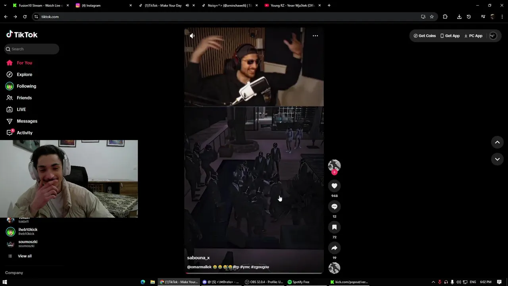The width and height of the screenshot is (508, 286).
Task: Switch to the Discord taskbar window
Action: tap(221, 282)
